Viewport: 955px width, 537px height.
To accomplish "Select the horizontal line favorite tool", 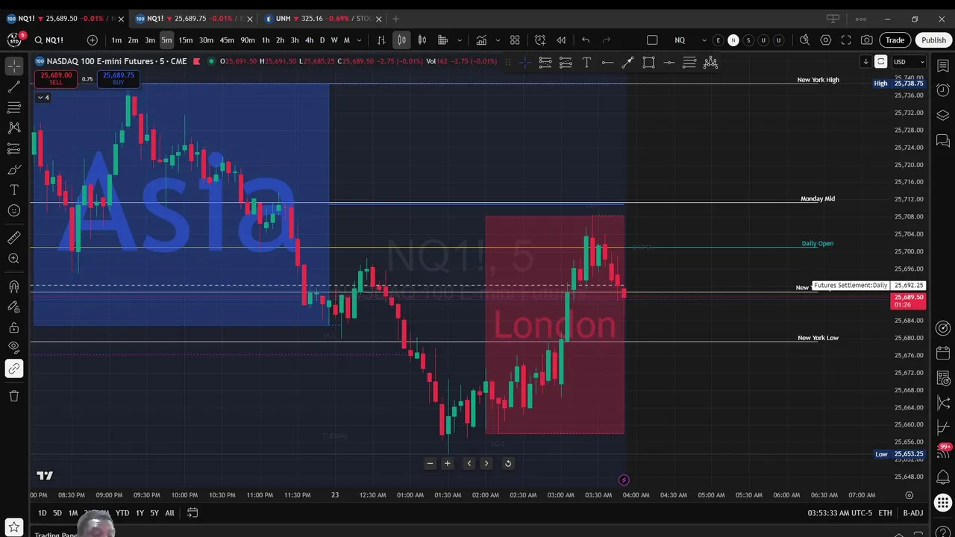I will click(x=607, y=63).
